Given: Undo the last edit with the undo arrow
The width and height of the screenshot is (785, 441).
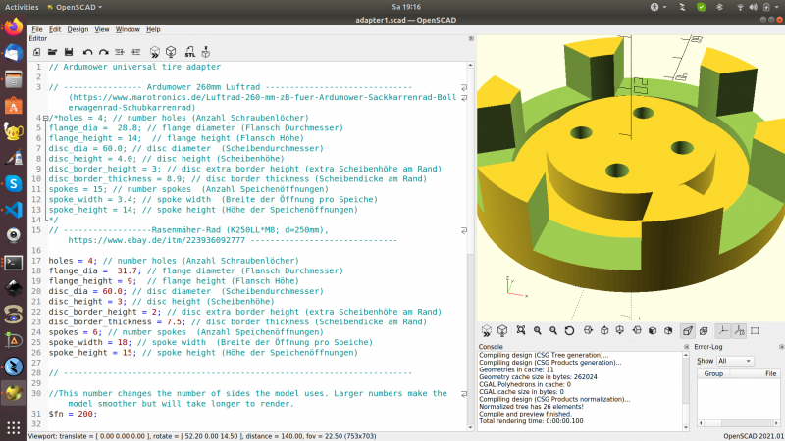Looking at the screenshot, I should pos(87,52).
